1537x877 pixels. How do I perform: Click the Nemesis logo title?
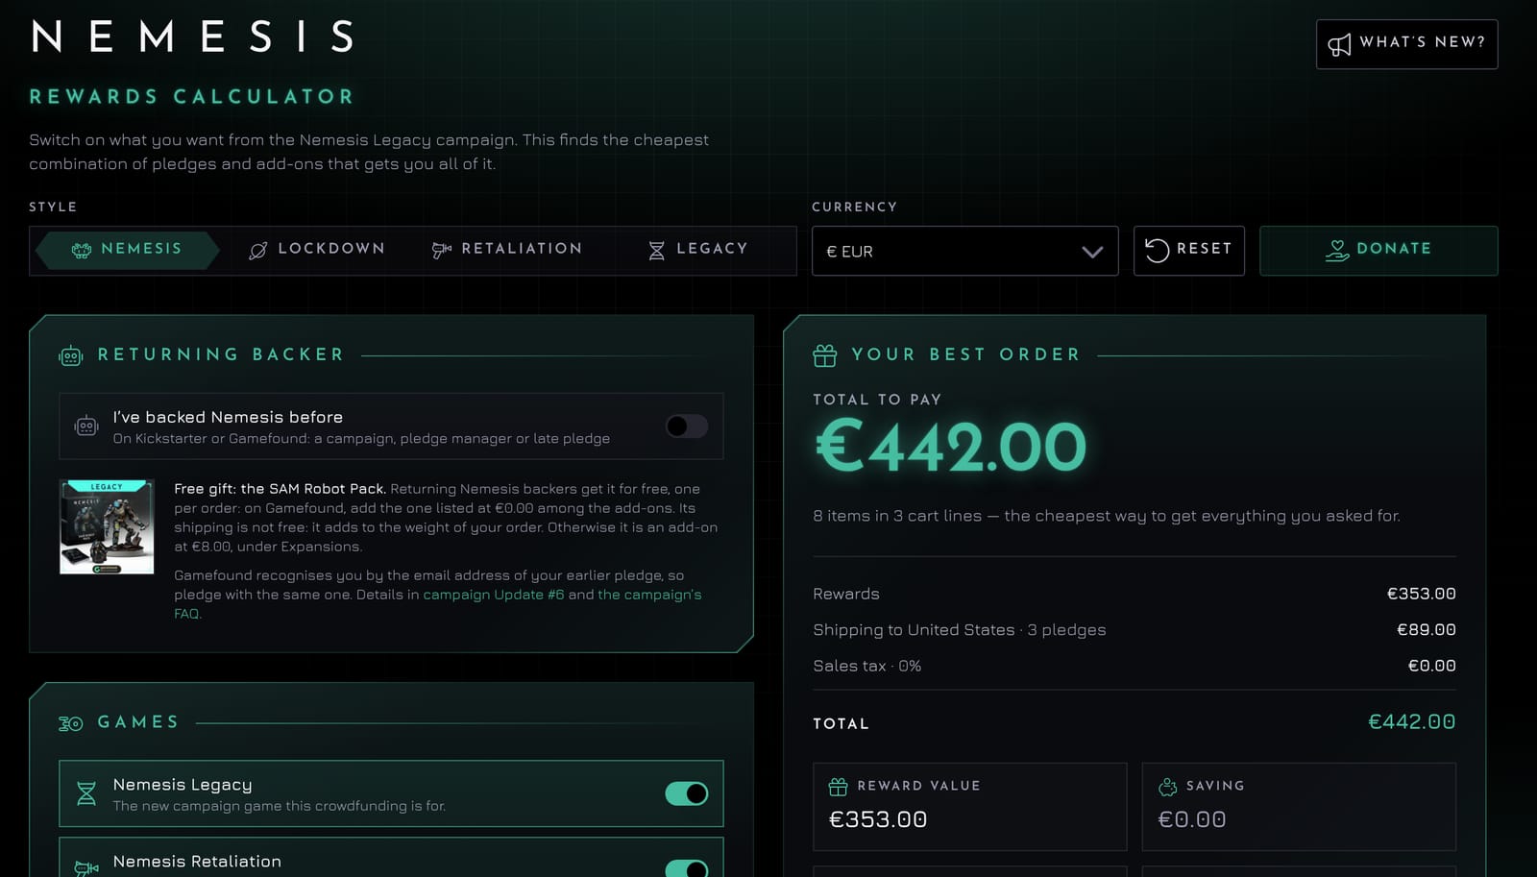tap(192, 37)
